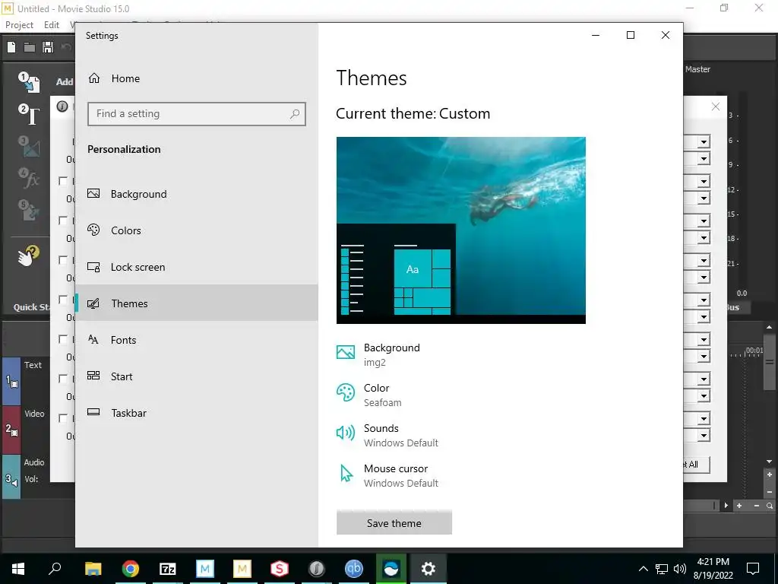The height and width of the screenshot is (584, 778).
Task: Click the 'Text' track name label
Action: pos(33,365)
